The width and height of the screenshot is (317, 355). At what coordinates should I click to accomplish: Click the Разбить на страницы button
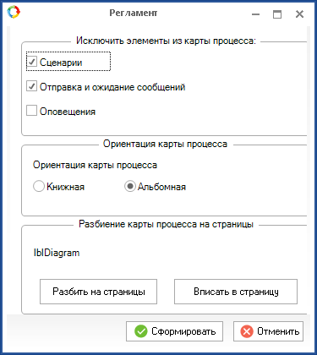tap(98, 292)
